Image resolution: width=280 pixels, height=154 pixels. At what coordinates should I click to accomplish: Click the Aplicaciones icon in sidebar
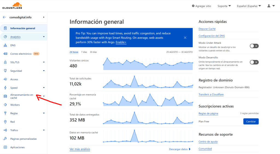click(x=5, y=147)
